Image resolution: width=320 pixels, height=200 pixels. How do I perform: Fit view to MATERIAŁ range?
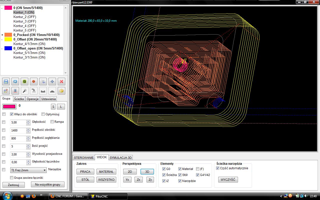coord(106,172)
